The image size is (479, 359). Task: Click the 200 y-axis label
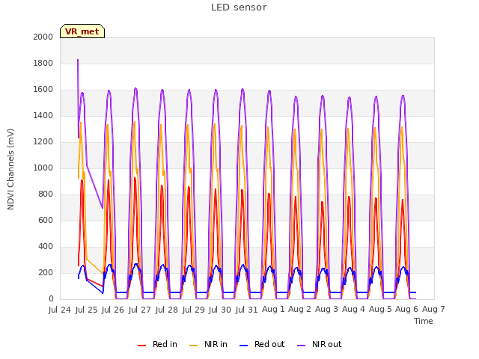point(46,272)
